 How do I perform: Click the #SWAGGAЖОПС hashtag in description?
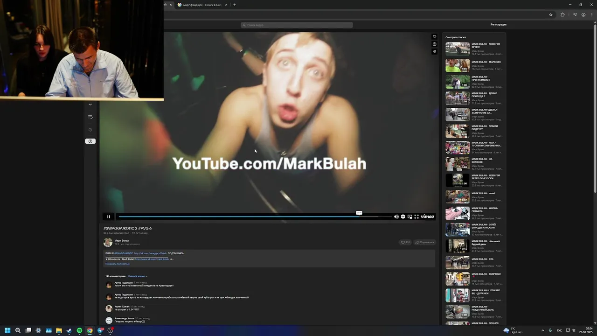[x=124, y=253]
